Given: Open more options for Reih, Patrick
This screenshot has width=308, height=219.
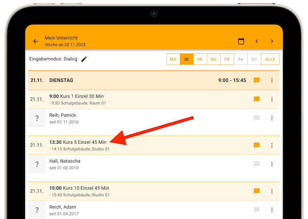Looking at the screenshot, I should [272, 118].
